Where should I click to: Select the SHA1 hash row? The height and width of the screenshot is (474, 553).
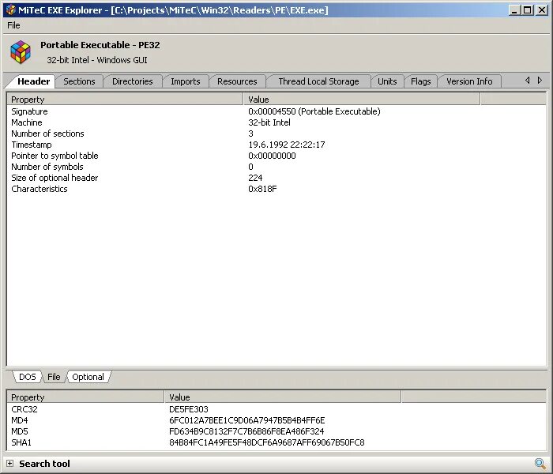click(276, 442)
